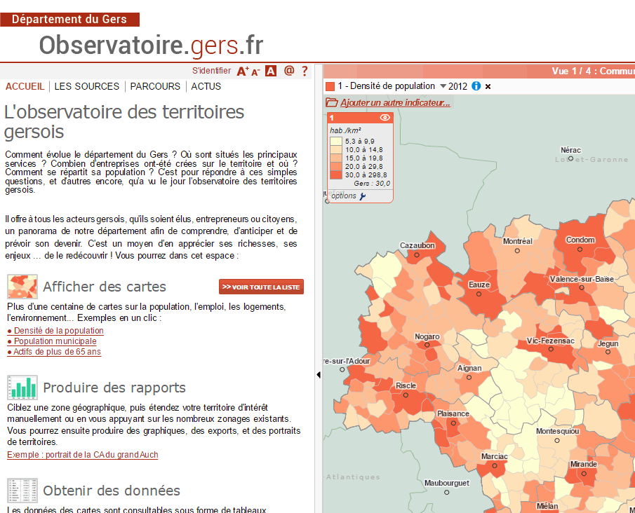The height and width of the screenshot is (513, 635).
Task: Click Maubourguet marker on map
Action: [447, 493]
